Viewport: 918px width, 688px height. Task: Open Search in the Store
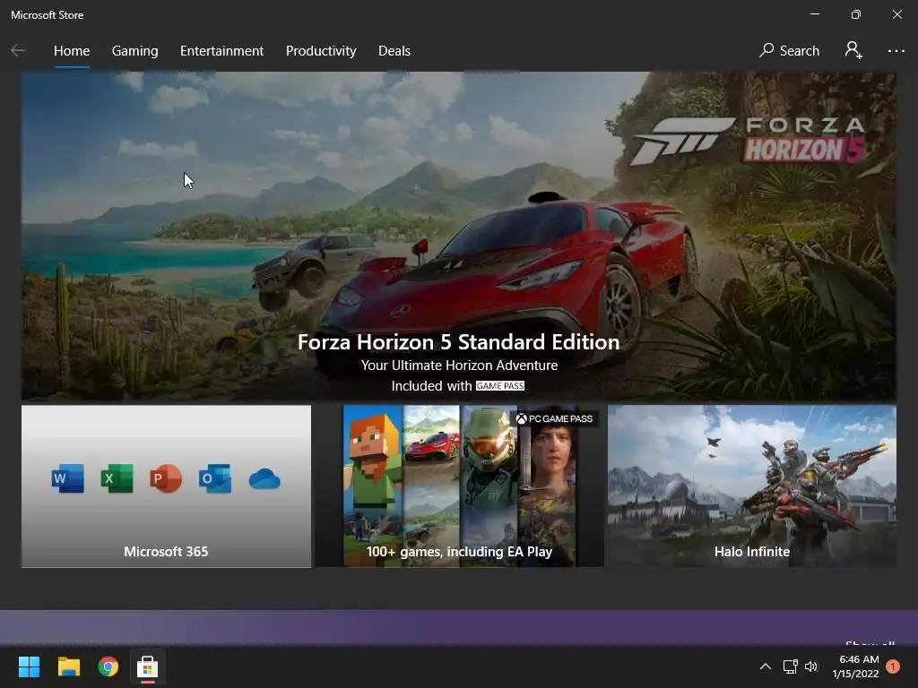(789, 51)
